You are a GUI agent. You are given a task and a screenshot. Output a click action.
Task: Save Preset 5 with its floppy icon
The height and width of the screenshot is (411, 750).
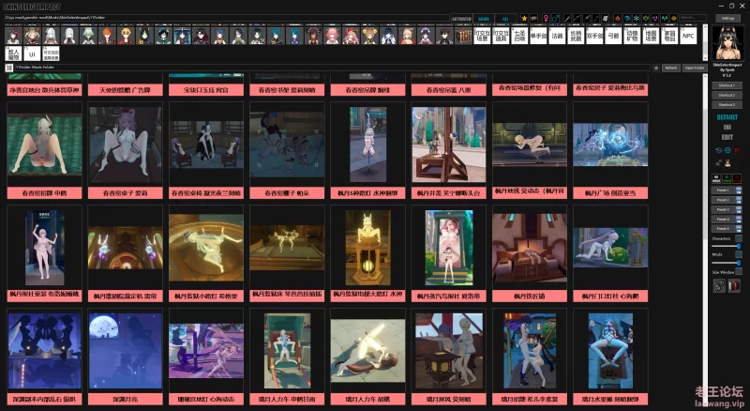739,229
